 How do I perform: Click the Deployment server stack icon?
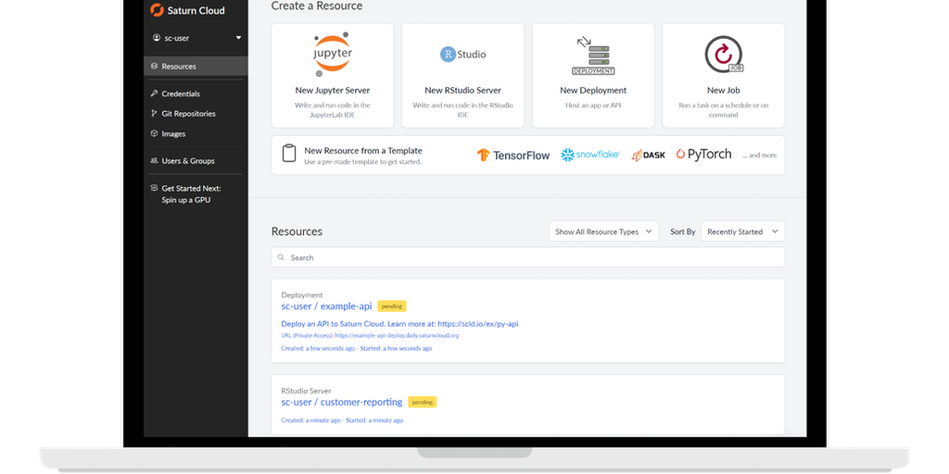coord(593,56)
